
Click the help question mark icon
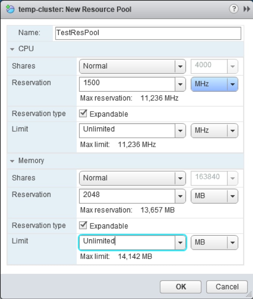coord(234,9)
